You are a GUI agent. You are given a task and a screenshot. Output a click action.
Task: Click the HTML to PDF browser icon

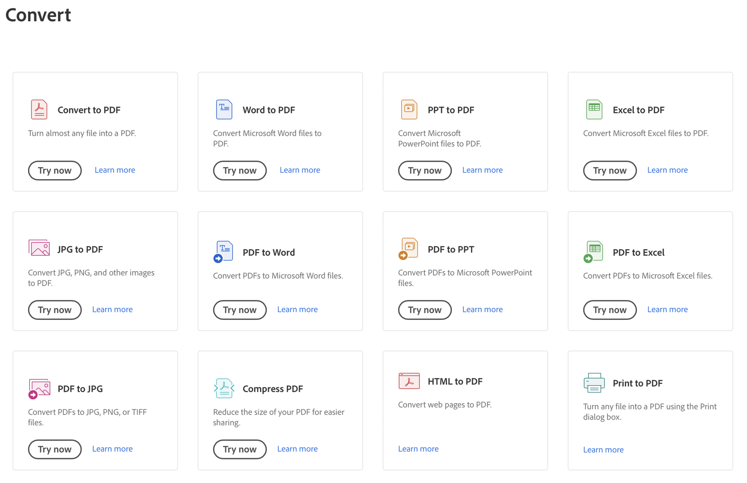click(409, 381)
